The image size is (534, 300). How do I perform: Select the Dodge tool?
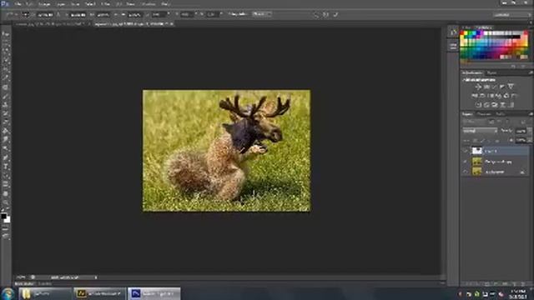6,148
